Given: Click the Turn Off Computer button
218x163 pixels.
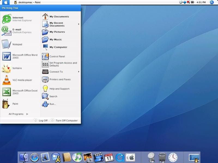Looking at the screenshot, I should [65, 120].
